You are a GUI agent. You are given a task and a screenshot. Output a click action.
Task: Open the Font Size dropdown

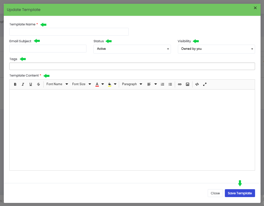(x=81, y=84)
